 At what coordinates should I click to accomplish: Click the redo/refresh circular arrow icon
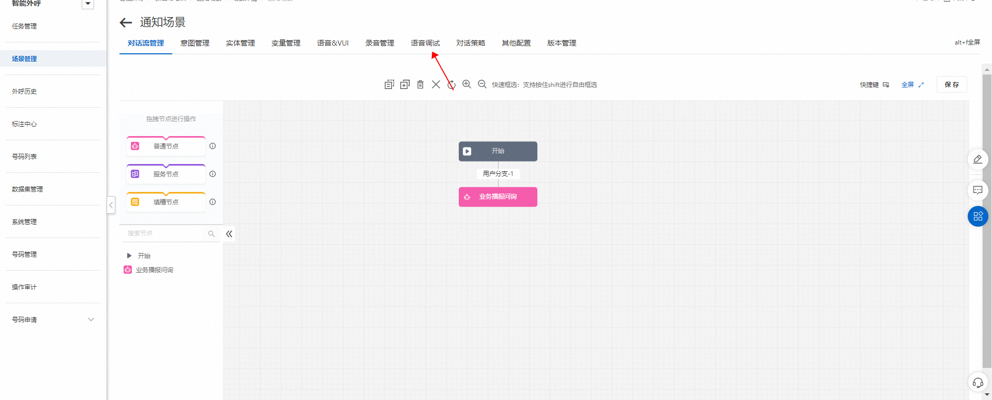pyautogui.click(x=452, y=84)
